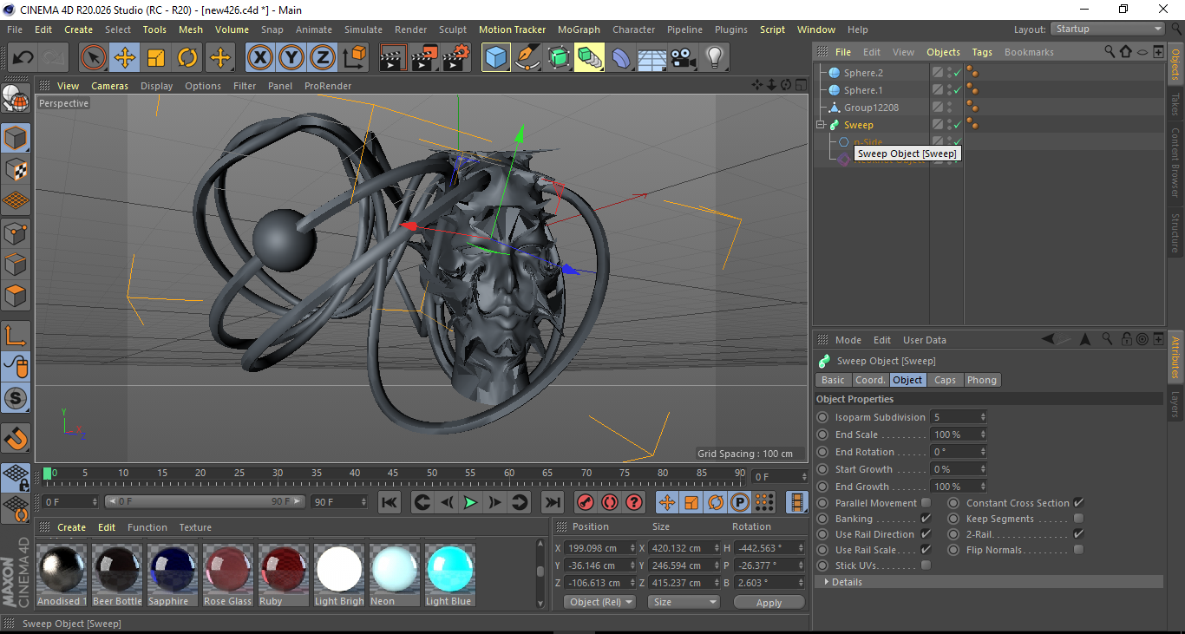
Task: Step the End Scale value
Action: tap(983, 435)
